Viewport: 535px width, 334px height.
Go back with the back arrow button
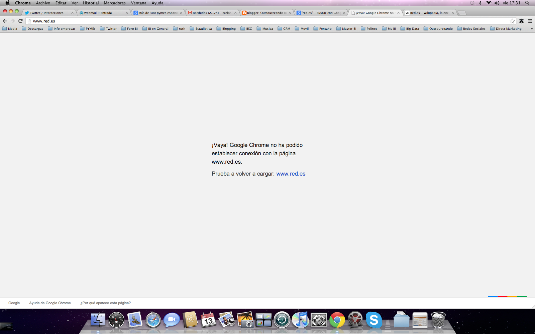point(5,21)
